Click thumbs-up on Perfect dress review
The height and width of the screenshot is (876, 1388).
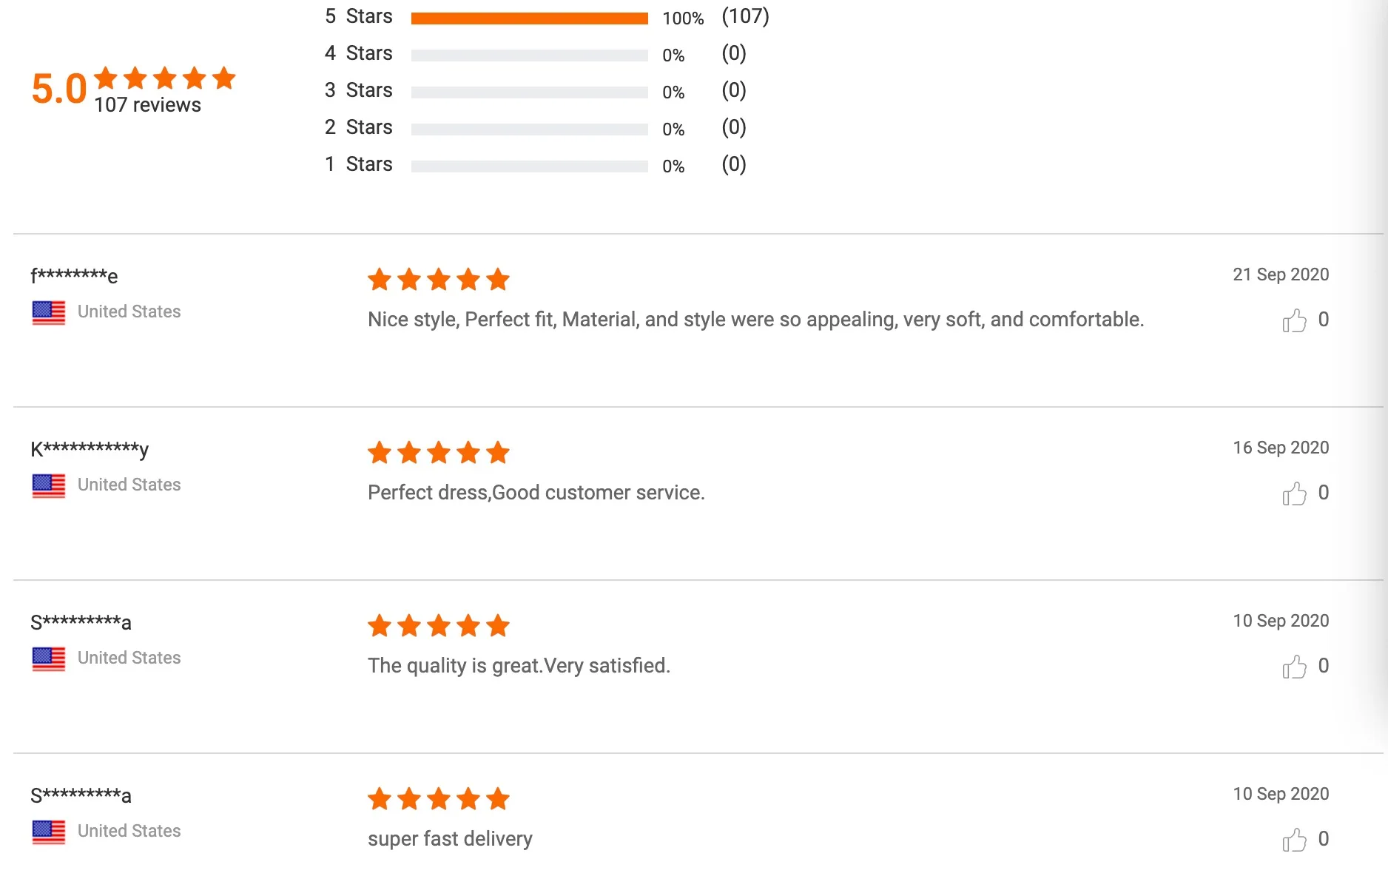point(1294,493)
